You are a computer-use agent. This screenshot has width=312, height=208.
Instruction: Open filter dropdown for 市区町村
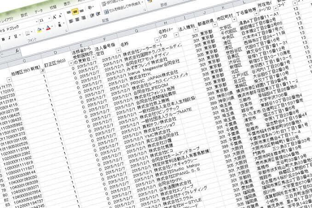coord(234,19)
